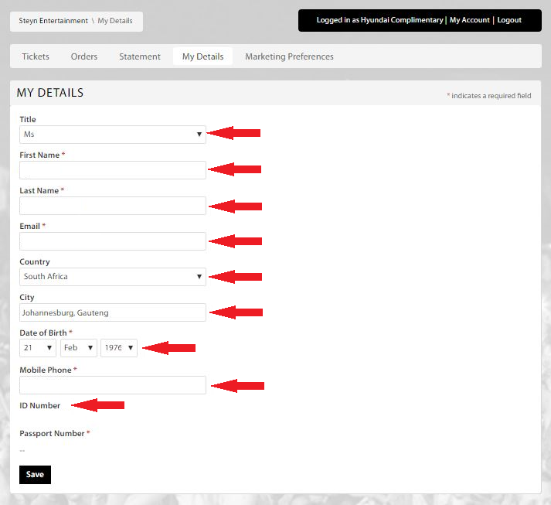Screen dimensions: 551x505
Task: Open the birth day dropdown showing 21
Action: (x=38, y=348)
